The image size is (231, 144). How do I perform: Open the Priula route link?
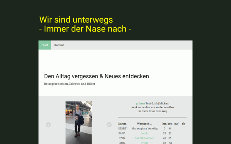pyautogui.click(x=144, y=143)
